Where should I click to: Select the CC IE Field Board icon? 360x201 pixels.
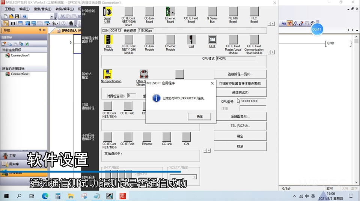(191, 12)
